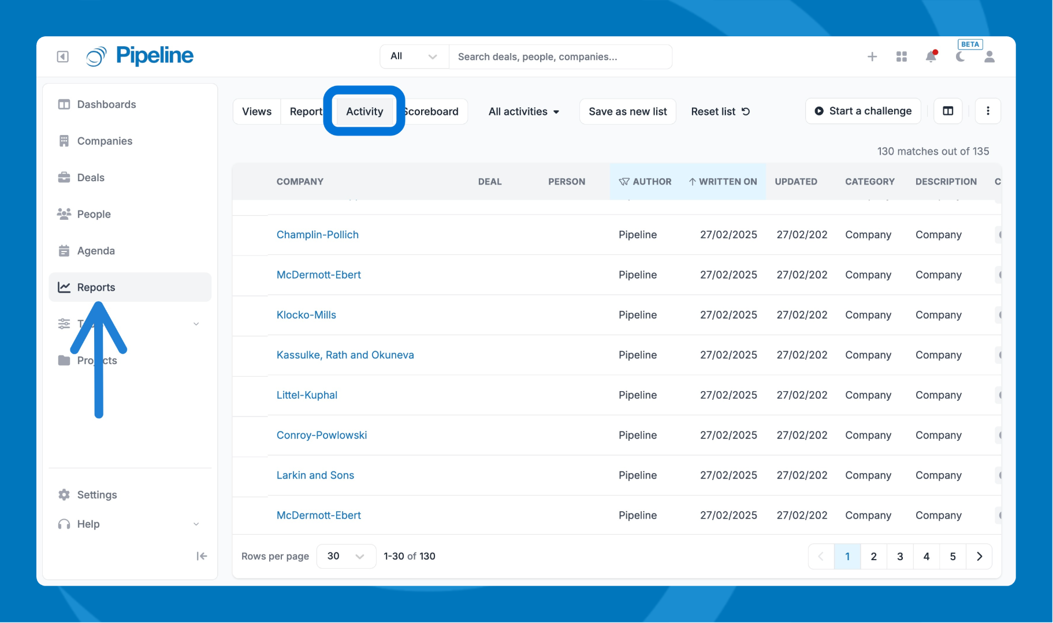Open the user profile icon

(x=989, y=57)
